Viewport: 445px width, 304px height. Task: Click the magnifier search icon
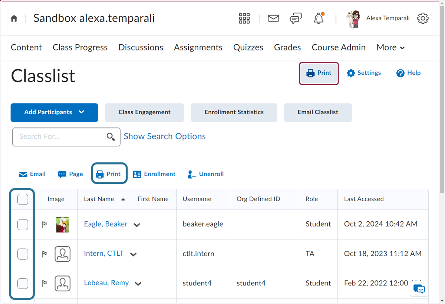coord(111,137)
